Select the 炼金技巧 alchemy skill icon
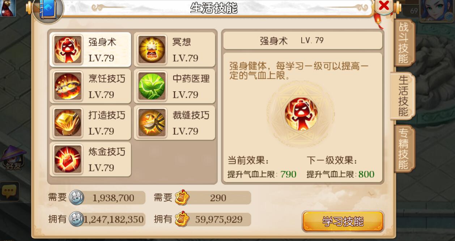 click(x=68, y=159)
